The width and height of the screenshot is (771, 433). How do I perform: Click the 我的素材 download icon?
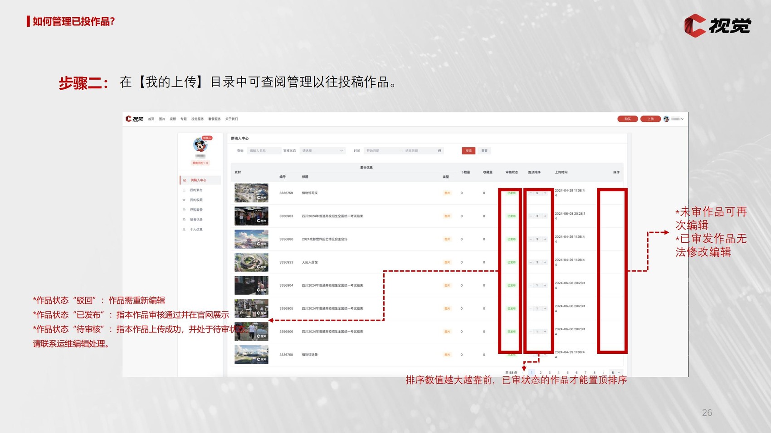point(184,190)
